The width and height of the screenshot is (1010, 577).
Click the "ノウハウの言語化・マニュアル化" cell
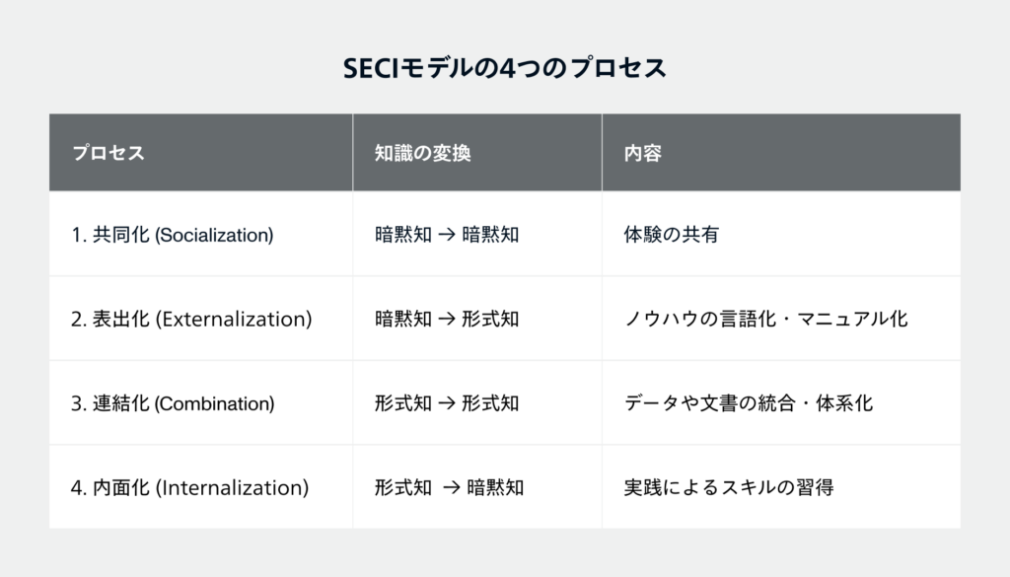(765, 319)
